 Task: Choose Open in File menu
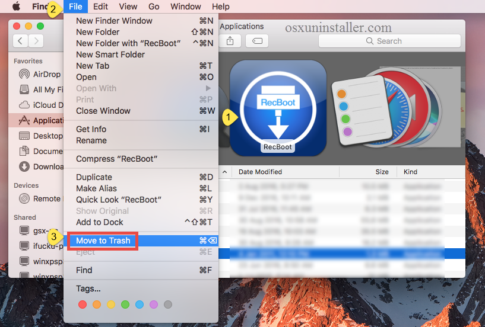coord(141,77)
